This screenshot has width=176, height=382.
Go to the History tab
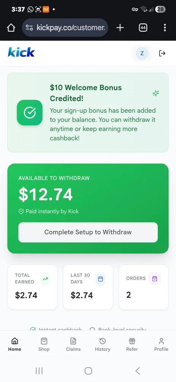coord(102,345)
